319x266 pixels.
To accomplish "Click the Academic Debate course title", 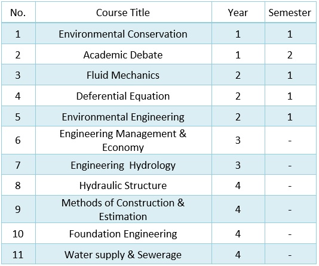I will (x=123, y=55).
